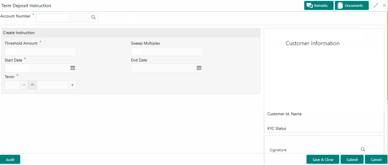Open the Start Date calendar picker

pos(73,68)
